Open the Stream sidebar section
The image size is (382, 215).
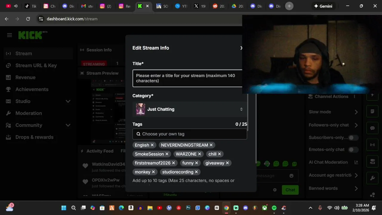click(38, 53)
